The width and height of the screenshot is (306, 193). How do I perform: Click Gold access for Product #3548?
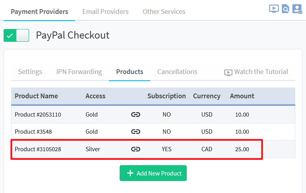point(91,132)
